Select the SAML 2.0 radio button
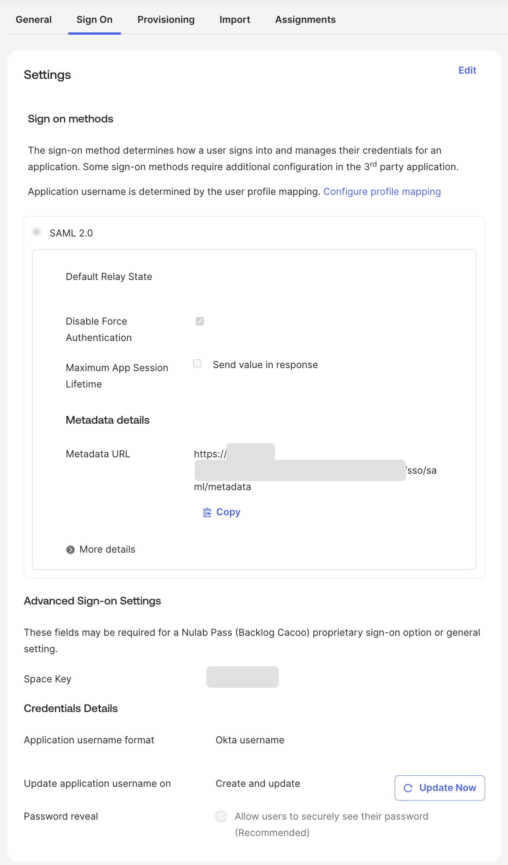 tap(37, 232)
